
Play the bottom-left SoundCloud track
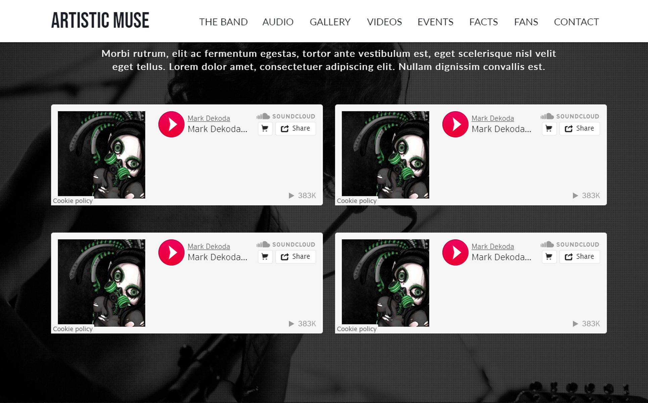point(171,253)
